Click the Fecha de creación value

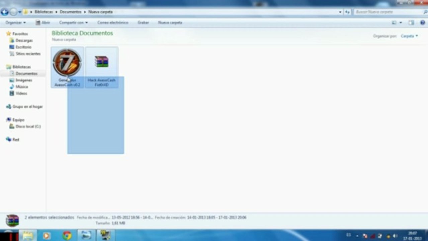217,218
